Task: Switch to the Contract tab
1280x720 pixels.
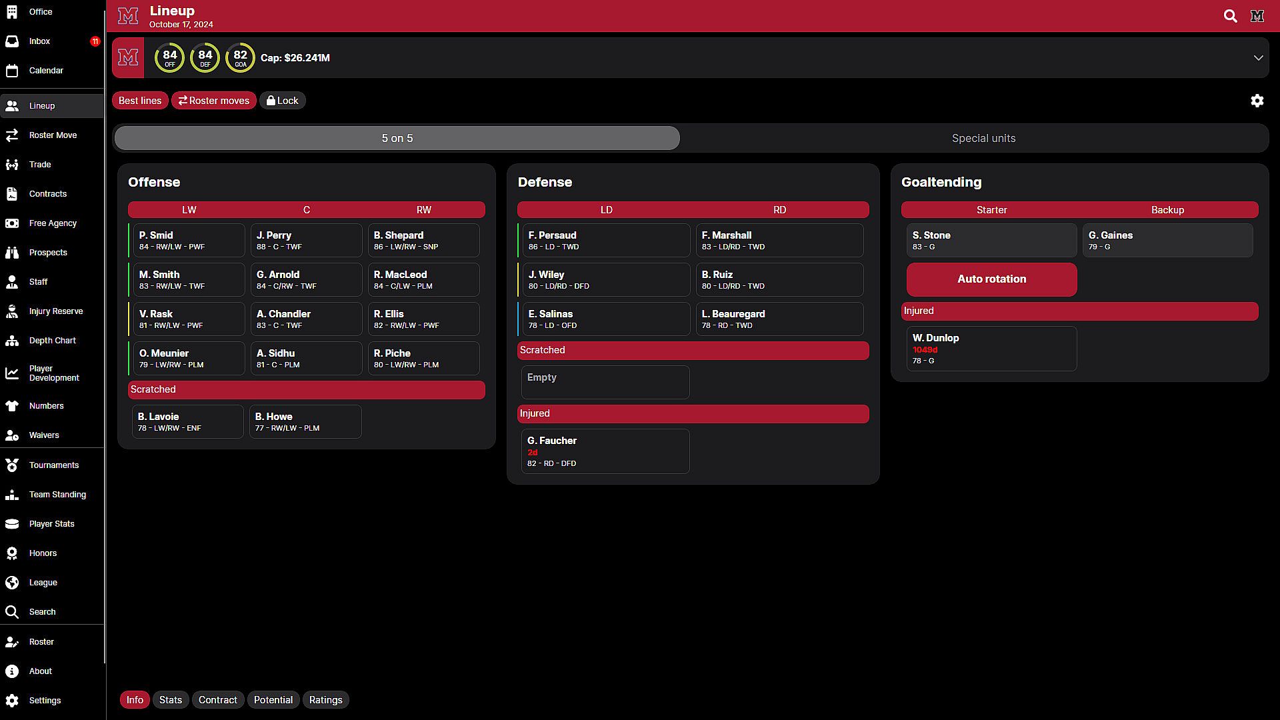Action: click(x=217, y=700)
